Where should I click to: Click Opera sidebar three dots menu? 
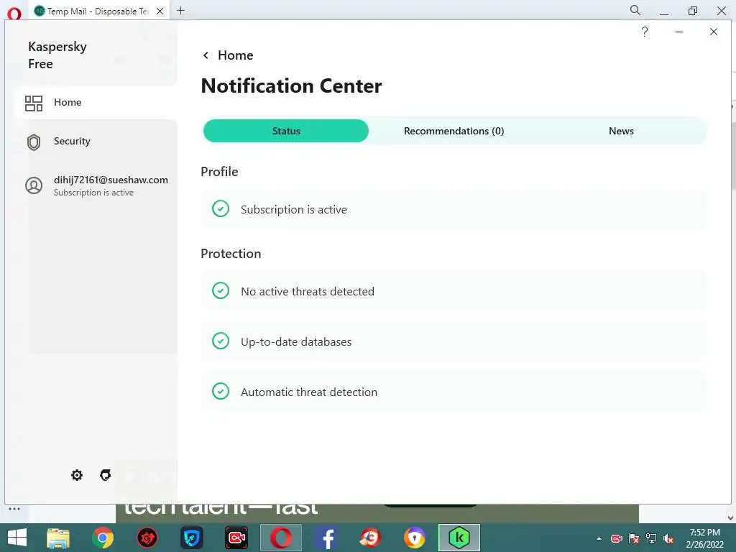(14, 509)
